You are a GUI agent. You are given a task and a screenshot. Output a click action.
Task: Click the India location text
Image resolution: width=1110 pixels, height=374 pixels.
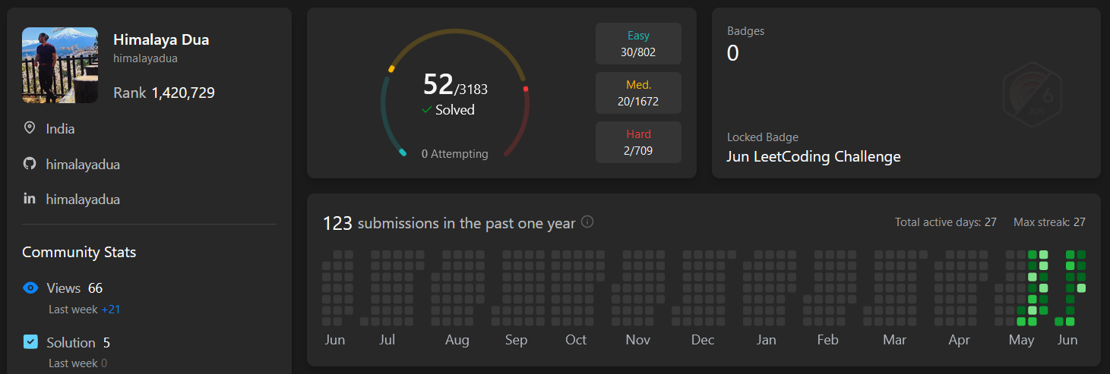click(x=60, y=129)
